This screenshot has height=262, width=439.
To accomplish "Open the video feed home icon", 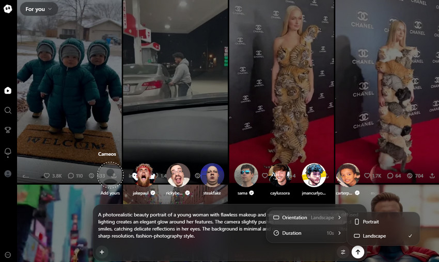I will pyautogui.click(x=8, y=91).
